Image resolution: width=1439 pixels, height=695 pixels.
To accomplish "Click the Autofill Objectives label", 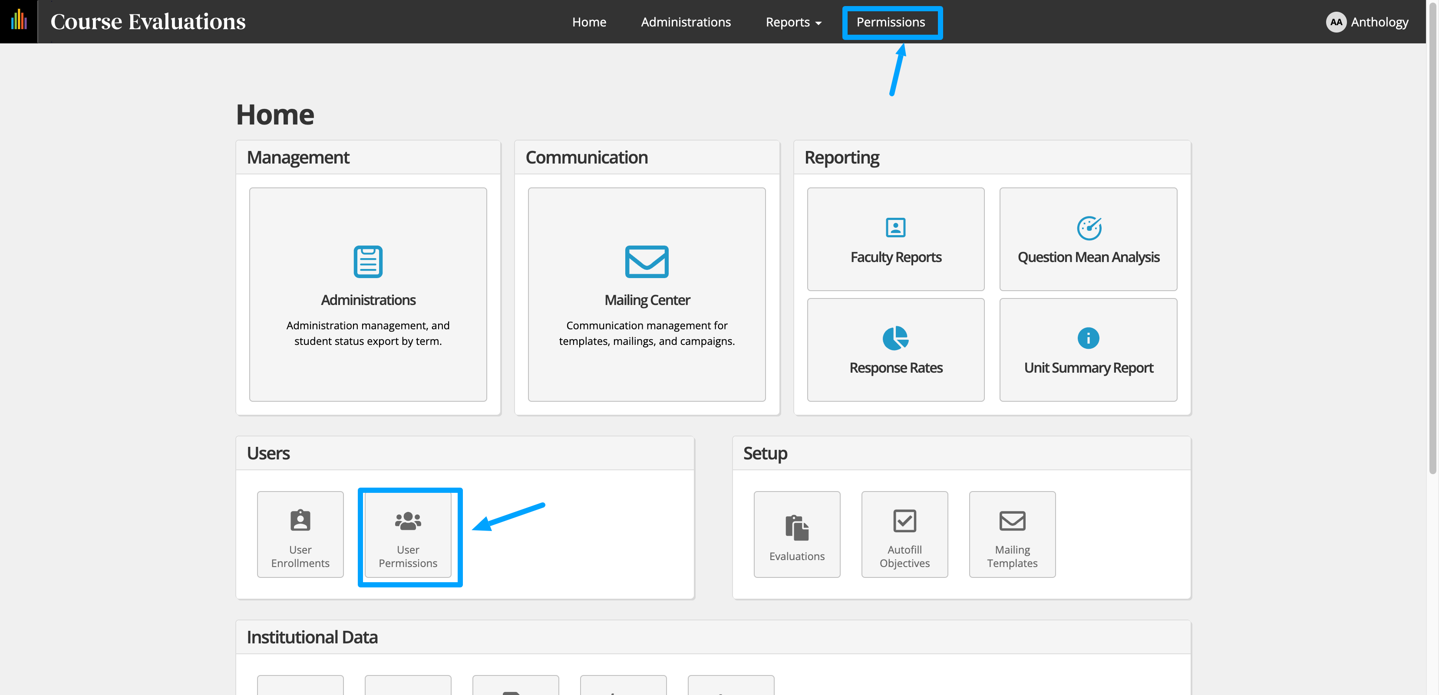I will coord(904,556).
